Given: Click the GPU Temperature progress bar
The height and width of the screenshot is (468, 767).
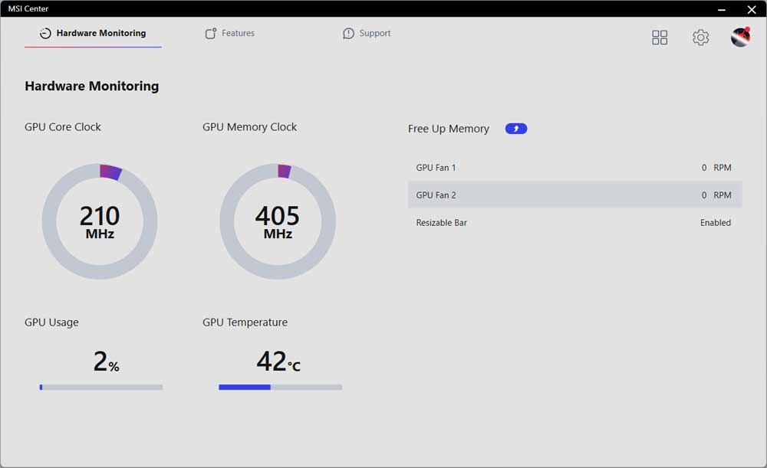Looking at the screenshot, I should click(x=280, y=388).
